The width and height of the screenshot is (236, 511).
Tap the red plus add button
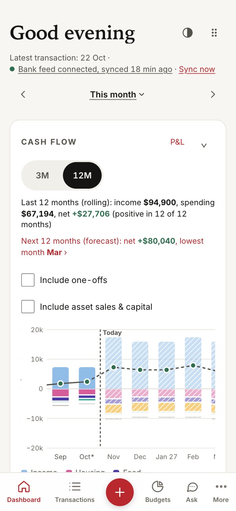(120, 492)
